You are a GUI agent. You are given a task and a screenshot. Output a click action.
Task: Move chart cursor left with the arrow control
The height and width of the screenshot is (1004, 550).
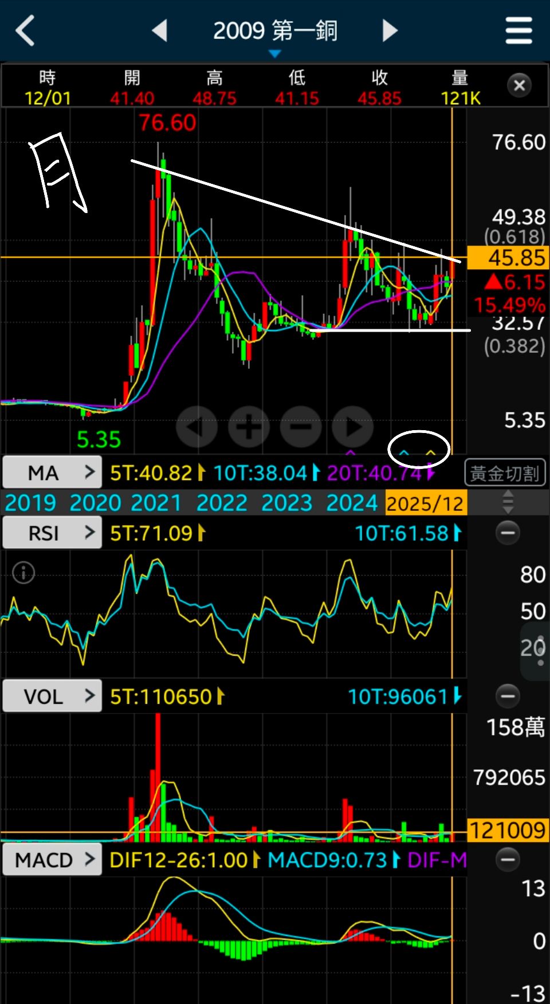click(197, 427)
